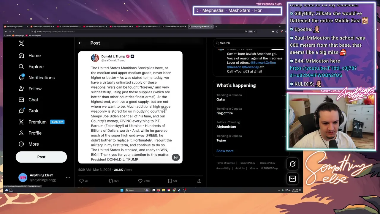Screen dimensions: 380x214
Task: Like the post (2.9K likes)
Action: (144, 181)
